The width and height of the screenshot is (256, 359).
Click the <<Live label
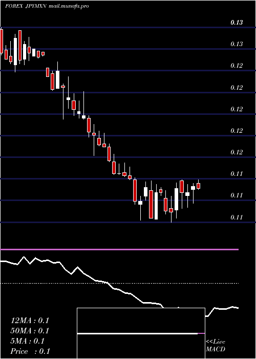216,342
